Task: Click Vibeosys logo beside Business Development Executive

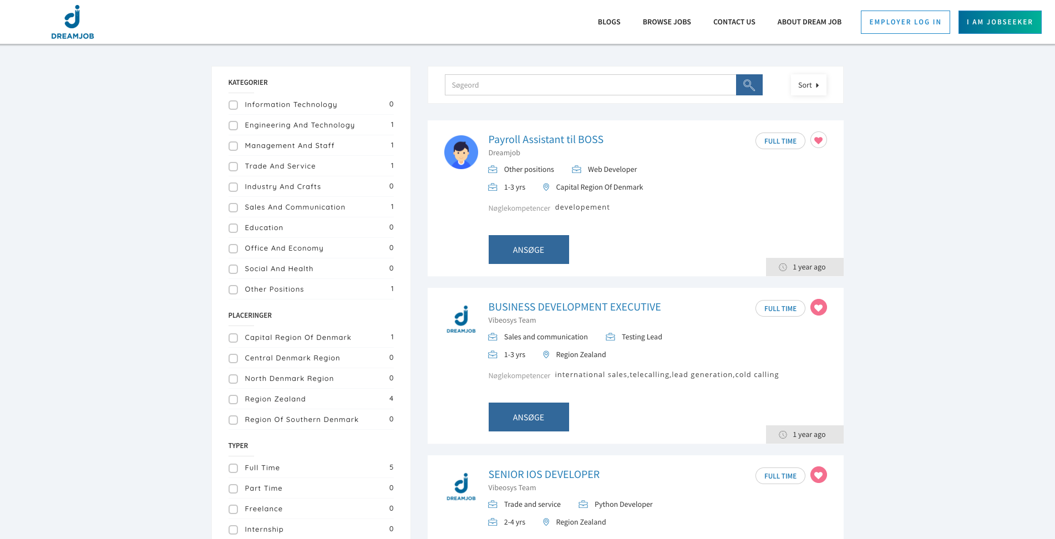Action: tap(461, 319)
